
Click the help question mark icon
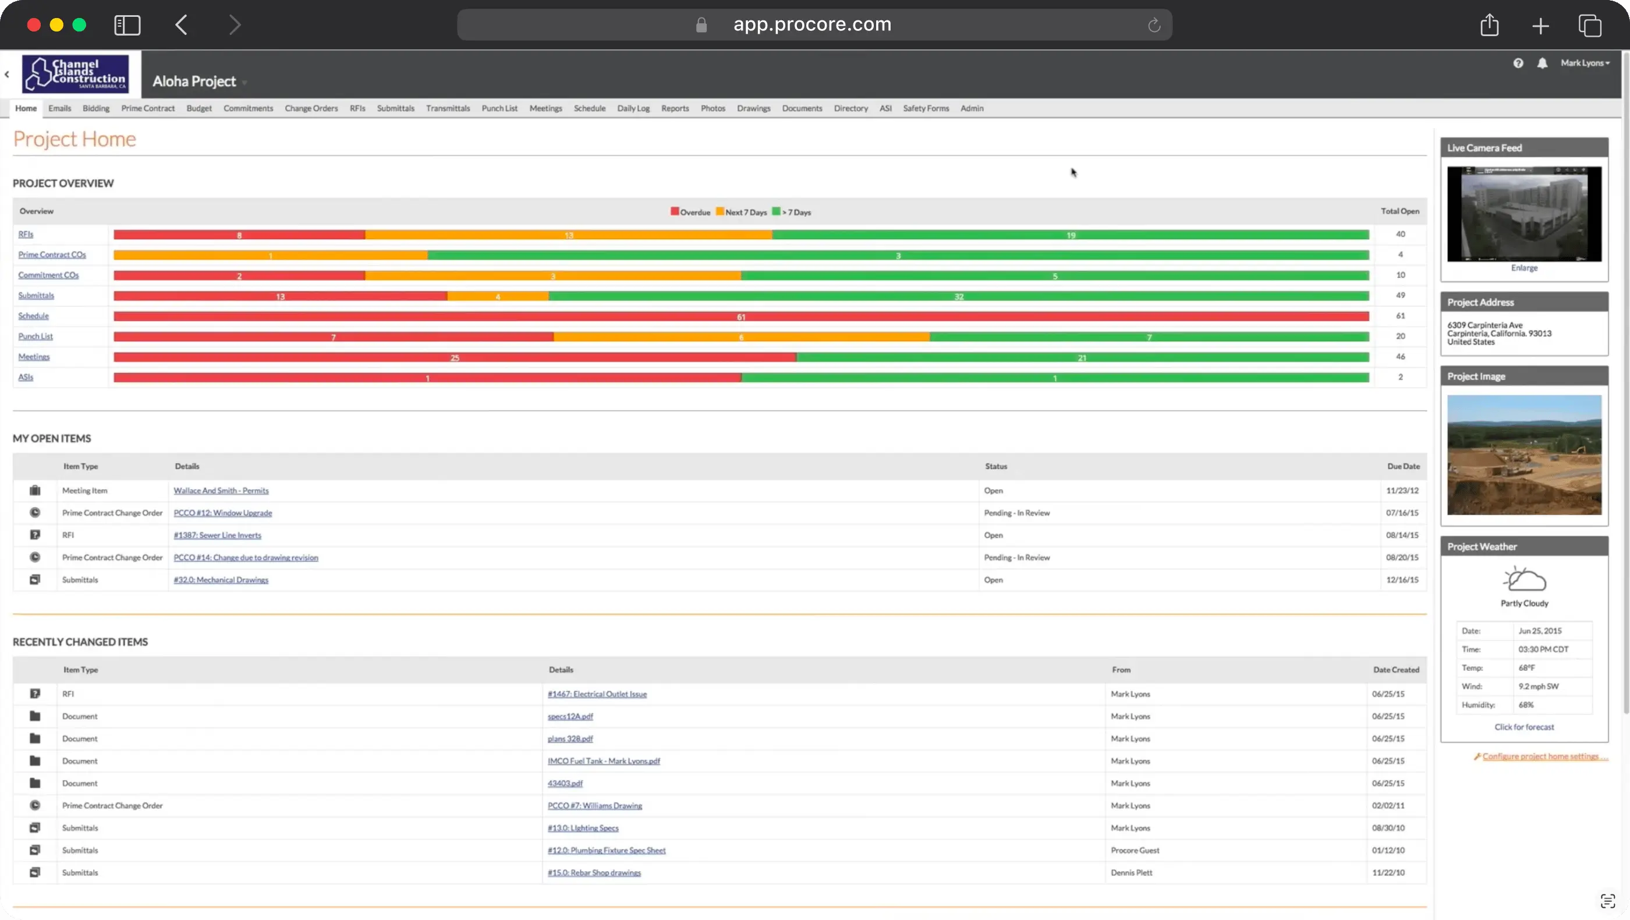(x=1518, y=63)
